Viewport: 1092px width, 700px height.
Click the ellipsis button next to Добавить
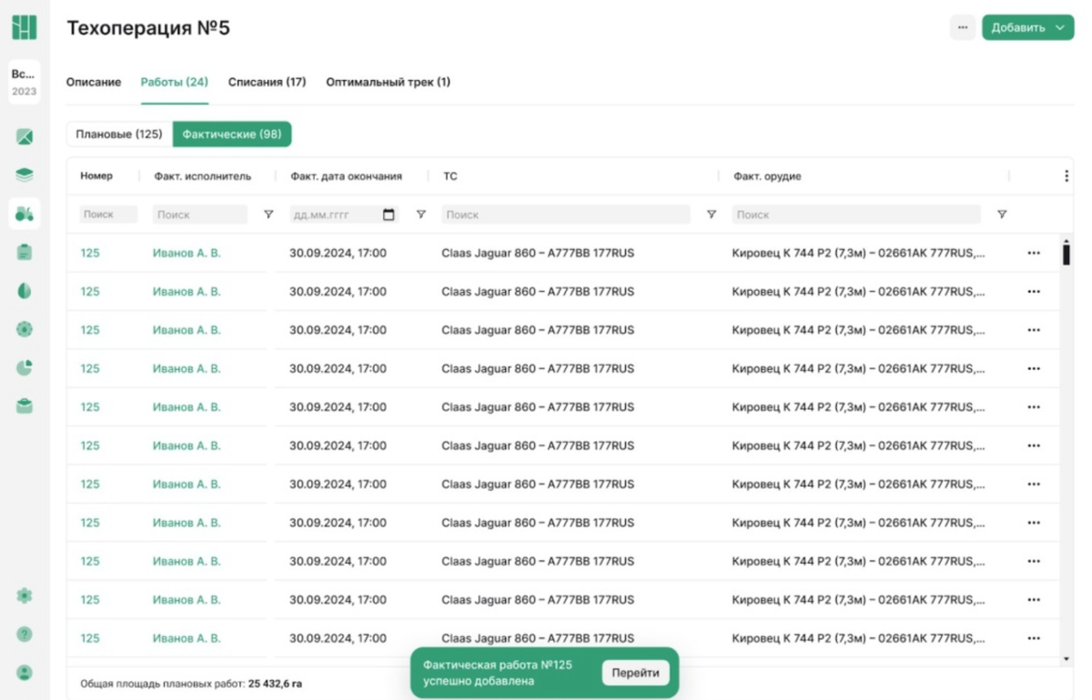[963, 27]
